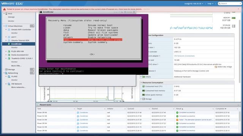Click Manage under Host
The width and height of the screenshot is (243, 136).
click(x=11, y=17)
